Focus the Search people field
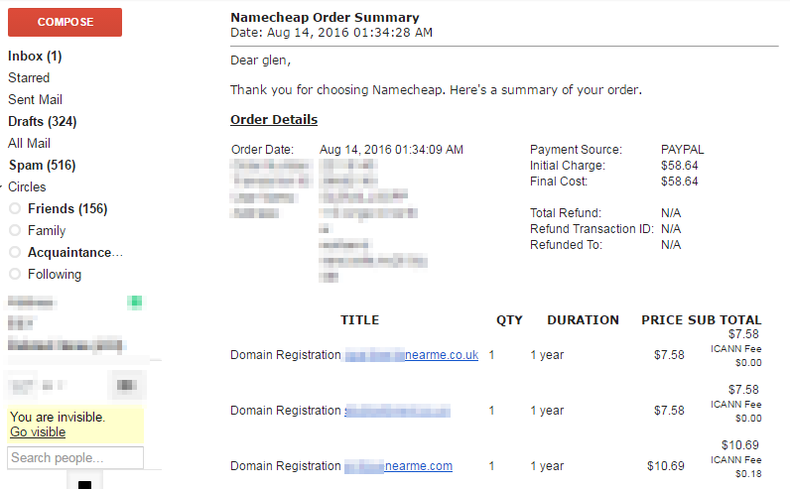 click(75, 458)
